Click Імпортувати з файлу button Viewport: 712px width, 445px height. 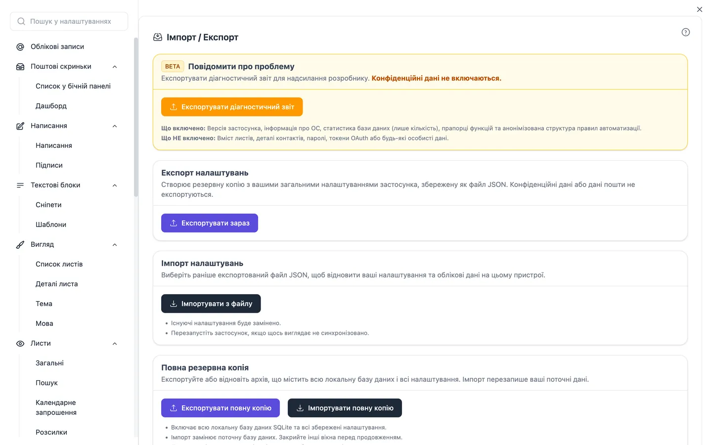pyautogui.click(x=211, y=304)
